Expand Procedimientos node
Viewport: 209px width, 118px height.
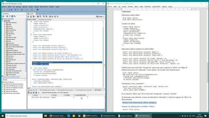pos(5,30)
